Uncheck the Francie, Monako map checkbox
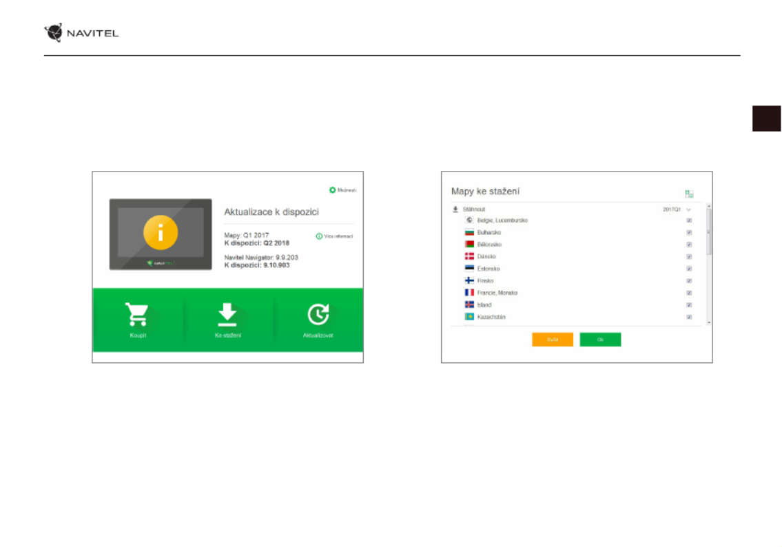Image resolution: width=782 pixels, height=547 pixels. [689, 293]
